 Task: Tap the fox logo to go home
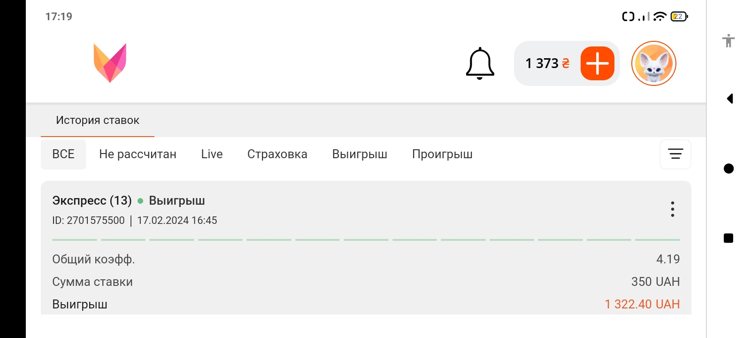110,63
